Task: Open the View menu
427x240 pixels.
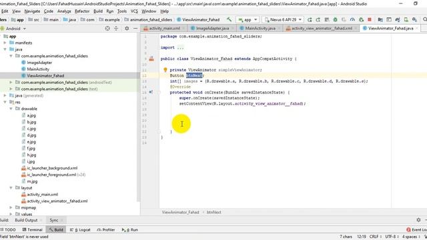Action: (16, 11)
